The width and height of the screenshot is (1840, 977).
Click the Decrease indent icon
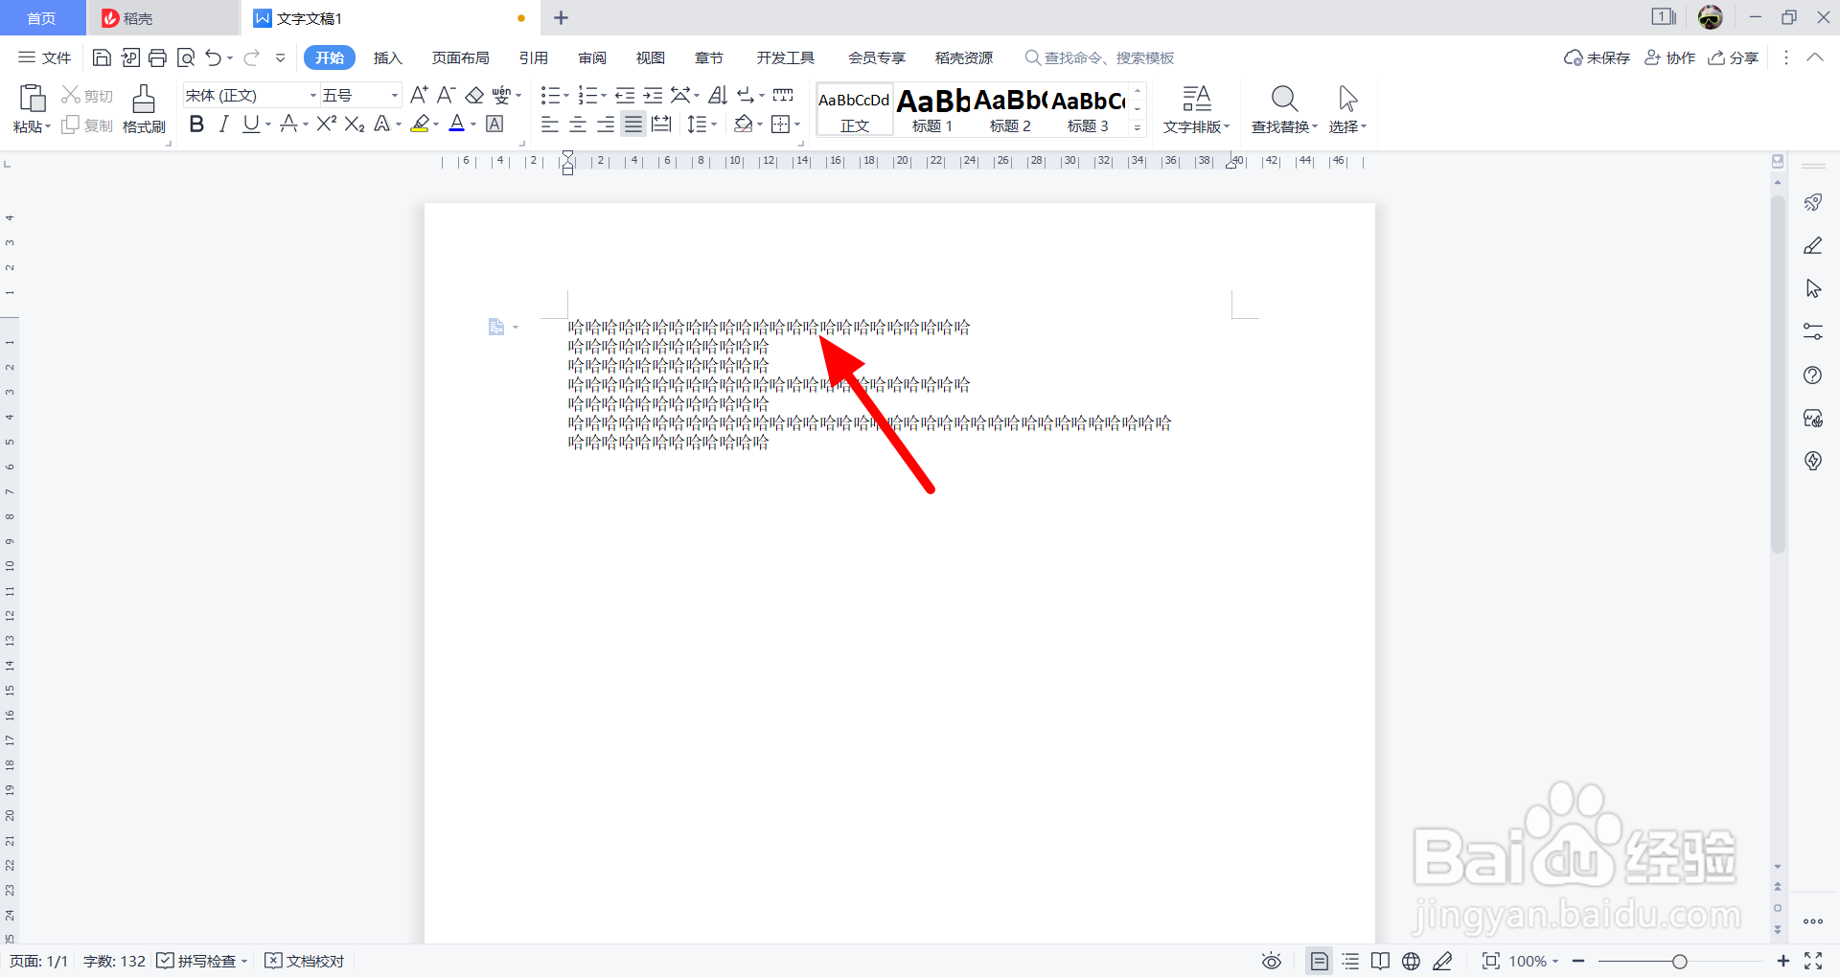625,95
